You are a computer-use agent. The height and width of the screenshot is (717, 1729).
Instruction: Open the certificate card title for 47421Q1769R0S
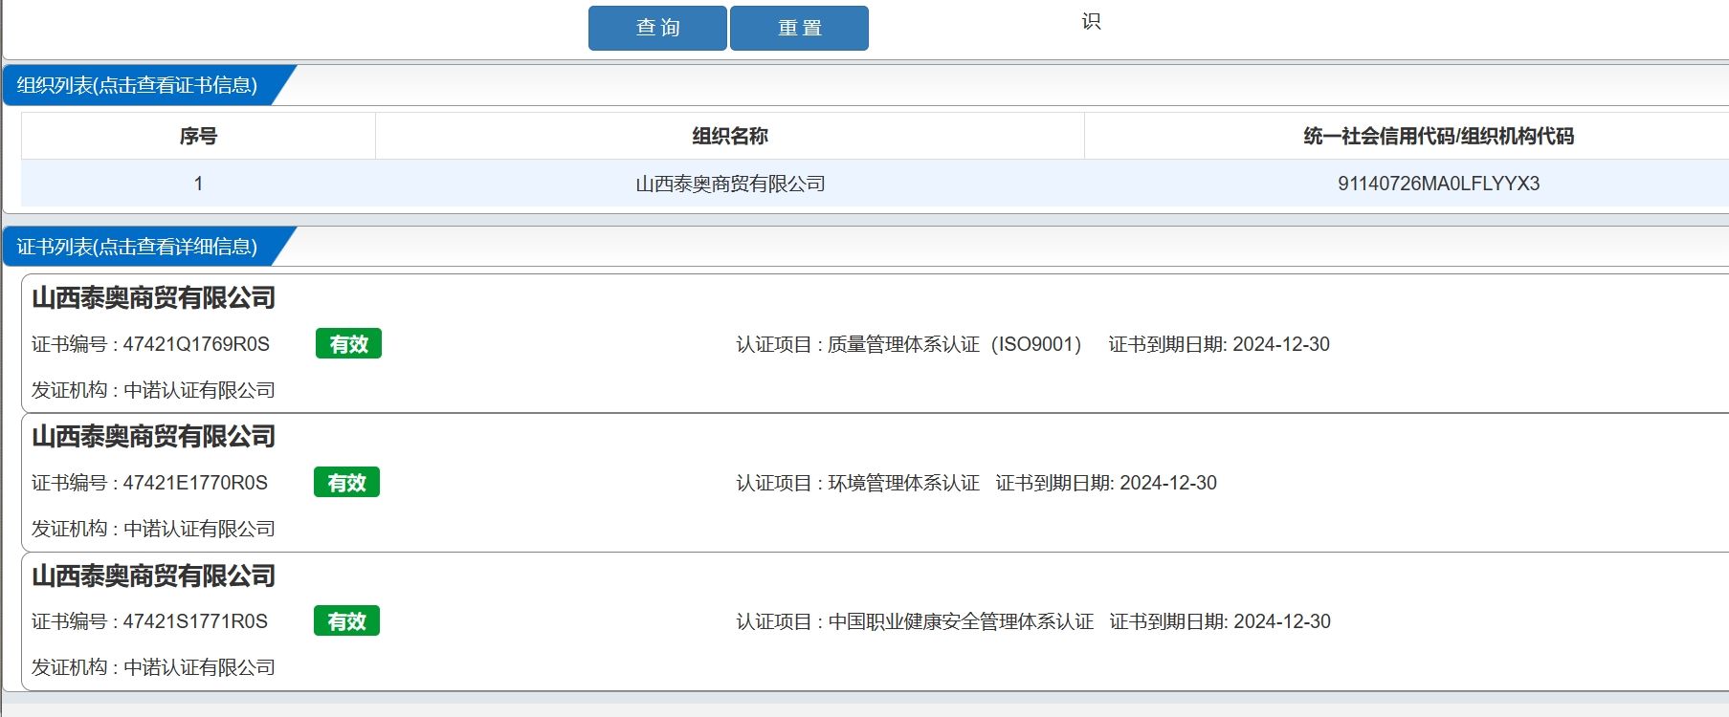153,298
